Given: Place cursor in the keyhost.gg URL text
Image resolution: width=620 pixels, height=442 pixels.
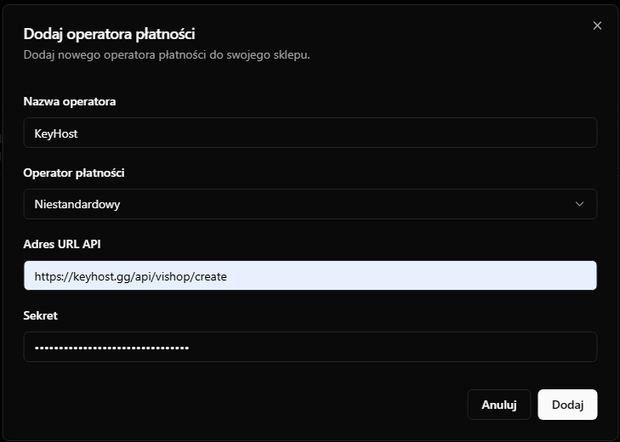Looking at the screenshot, I should tap(130, 276).
